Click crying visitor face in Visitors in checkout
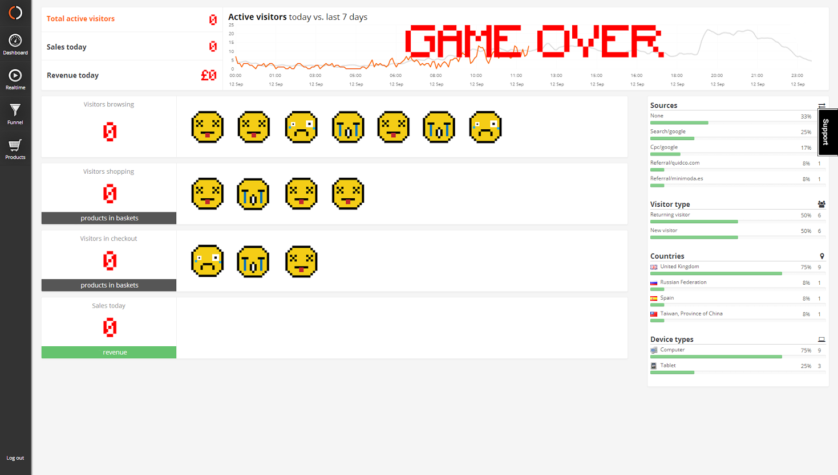Viewport: 838px width, 475px height. click(253, 261)
